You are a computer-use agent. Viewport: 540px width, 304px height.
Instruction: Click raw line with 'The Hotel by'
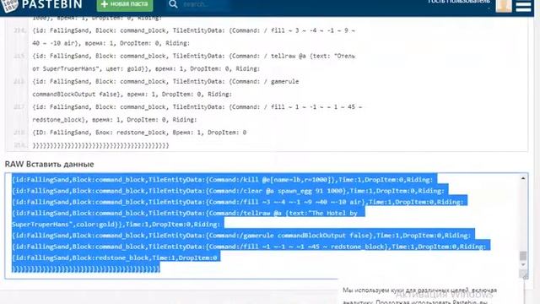point(185,213)
